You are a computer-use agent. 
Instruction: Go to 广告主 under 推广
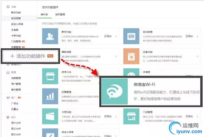coord(15,103)
